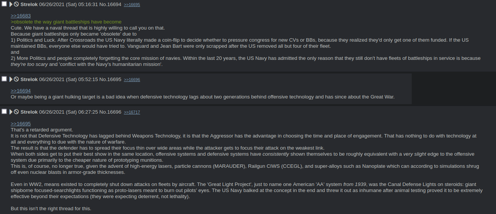Click post number No.16695 to quote it
Image resolution: width=496 pixels, height=214 pixels.
tap(110, 79)
